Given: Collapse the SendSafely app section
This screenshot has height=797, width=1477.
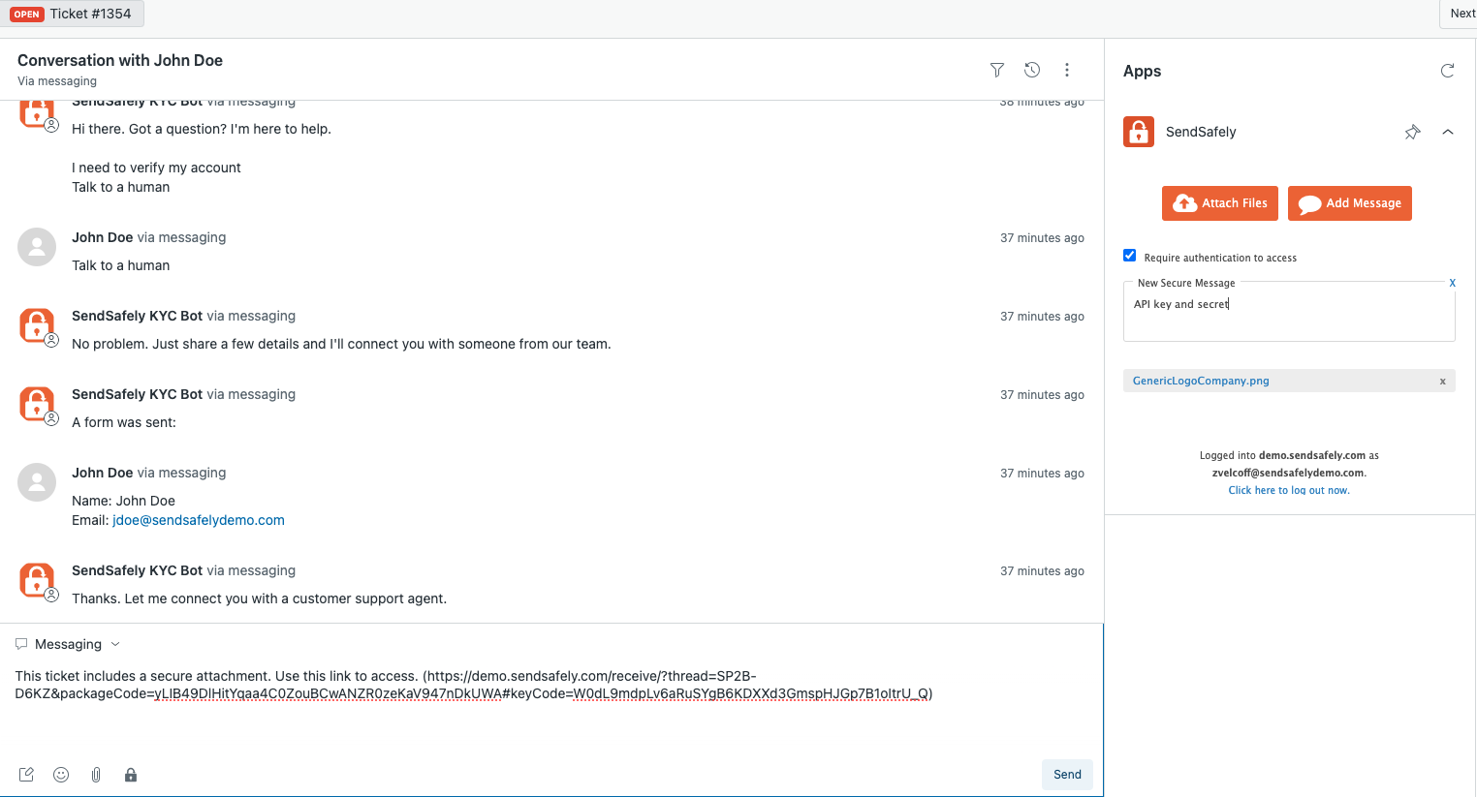Looking at the screenshot, I should pyautogui.click(x=1448, y=132).
